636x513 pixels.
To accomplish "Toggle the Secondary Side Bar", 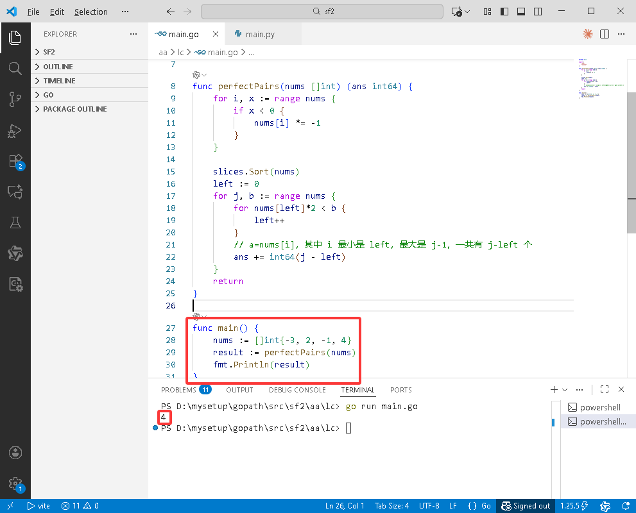I will [x=538, y=12].
